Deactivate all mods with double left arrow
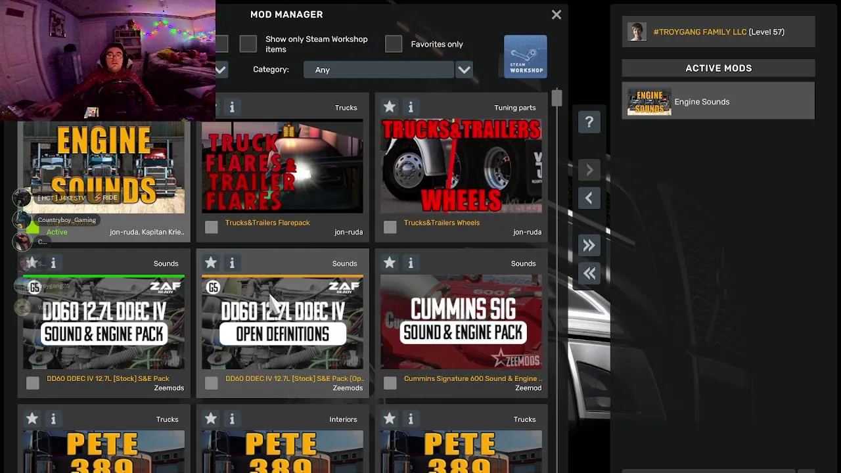The height and width of the screenshot is (473, 841). (589, 273)
